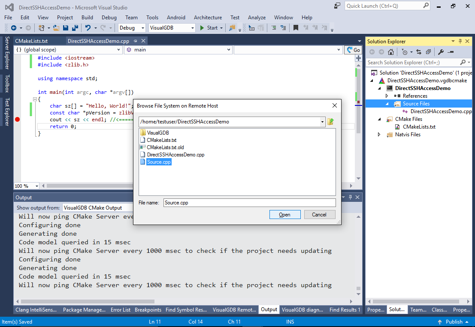Open the Server Explorer side tab
This screenshot has height=327, width=475.
pyautogui.click(x=7, y=53)
